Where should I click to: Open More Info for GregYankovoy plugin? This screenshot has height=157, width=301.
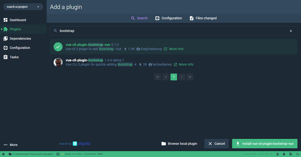coord(174,49)
